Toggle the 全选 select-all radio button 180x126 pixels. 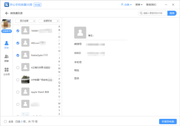[5, 122]
